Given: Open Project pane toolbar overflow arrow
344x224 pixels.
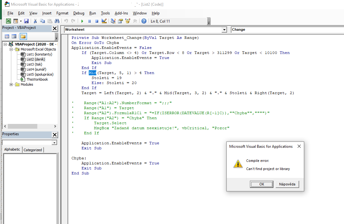Looking at the screenshot, I should [56, 37].
